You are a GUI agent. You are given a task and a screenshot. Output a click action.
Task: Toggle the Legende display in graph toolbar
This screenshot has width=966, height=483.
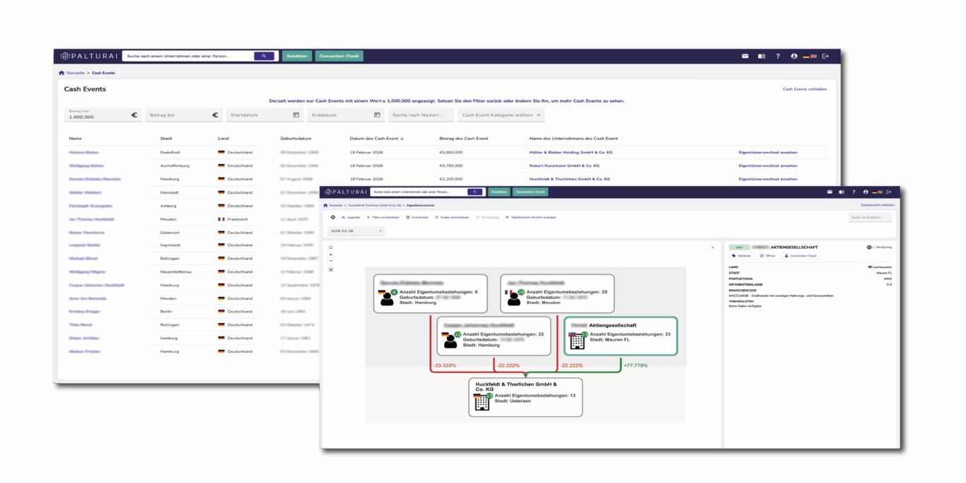coord(349,217)
